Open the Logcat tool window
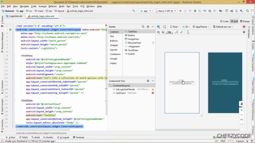This screenshot has height=143, width=255. (x=63, y=137)
